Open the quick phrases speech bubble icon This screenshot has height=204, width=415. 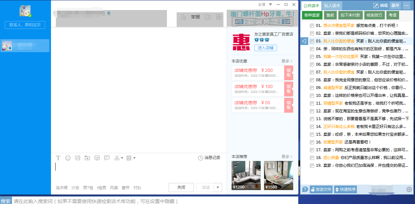coord(107,158)
